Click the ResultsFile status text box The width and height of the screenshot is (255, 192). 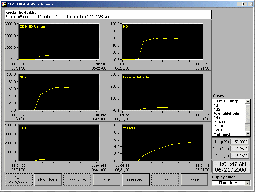click(x=108, y=14)
